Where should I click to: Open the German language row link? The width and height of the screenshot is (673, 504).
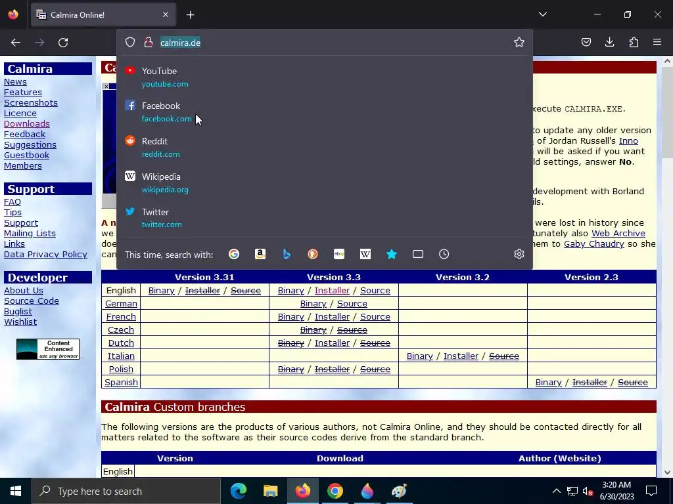[x=121, y=303]
